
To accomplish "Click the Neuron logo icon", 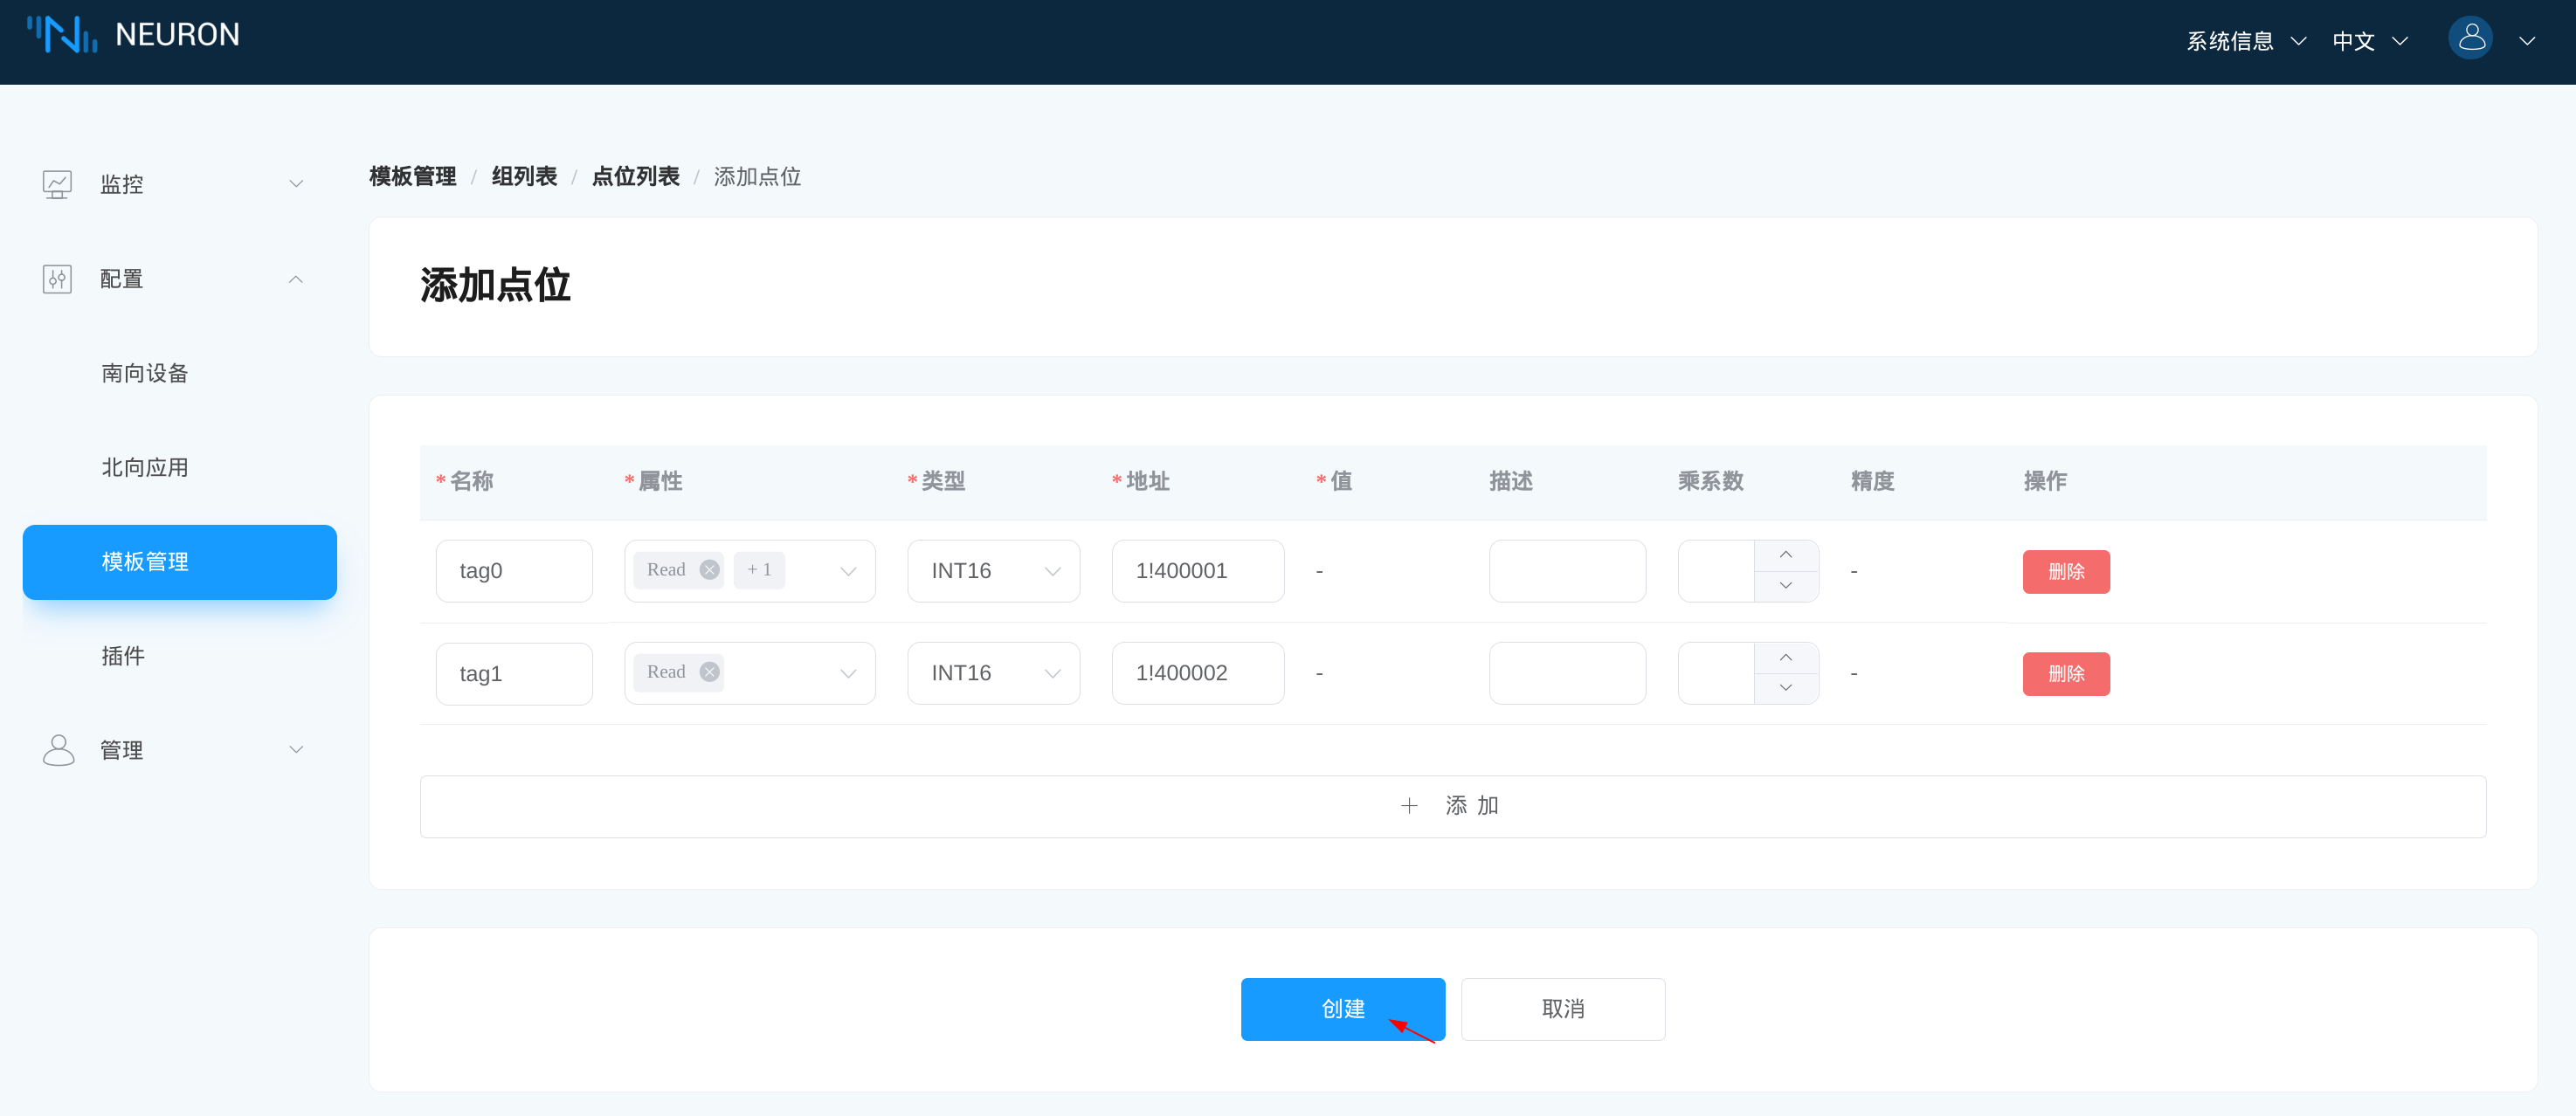I will [62, 35].
